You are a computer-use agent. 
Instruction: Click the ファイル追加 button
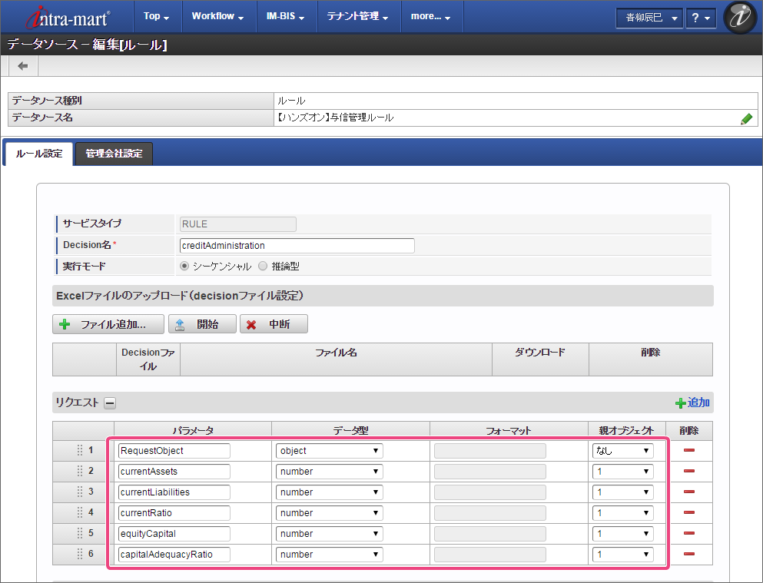[108, 324]
